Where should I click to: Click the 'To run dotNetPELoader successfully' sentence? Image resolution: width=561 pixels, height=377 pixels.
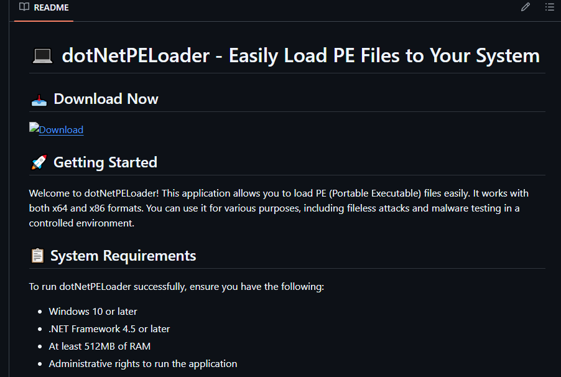(x=176, y=287)
